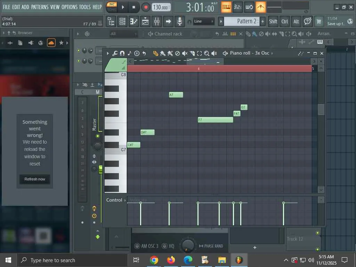
Task: Open Firefox from the taskbar
Action: point(171,260)
